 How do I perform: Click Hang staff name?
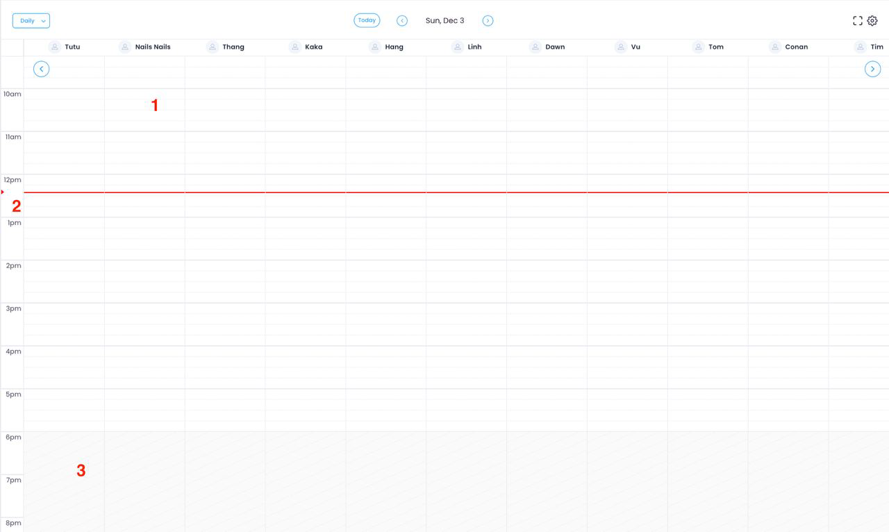(x=394, y=47)
